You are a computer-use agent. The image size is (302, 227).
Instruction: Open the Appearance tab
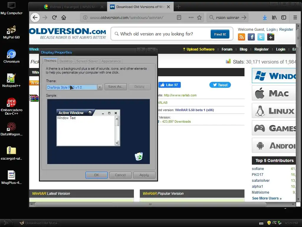pyautogui.click(x=111, y=61)
